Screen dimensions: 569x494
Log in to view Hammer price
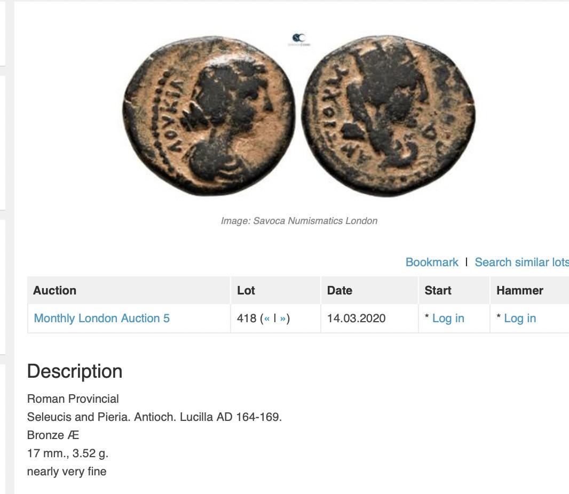[519, 318]
